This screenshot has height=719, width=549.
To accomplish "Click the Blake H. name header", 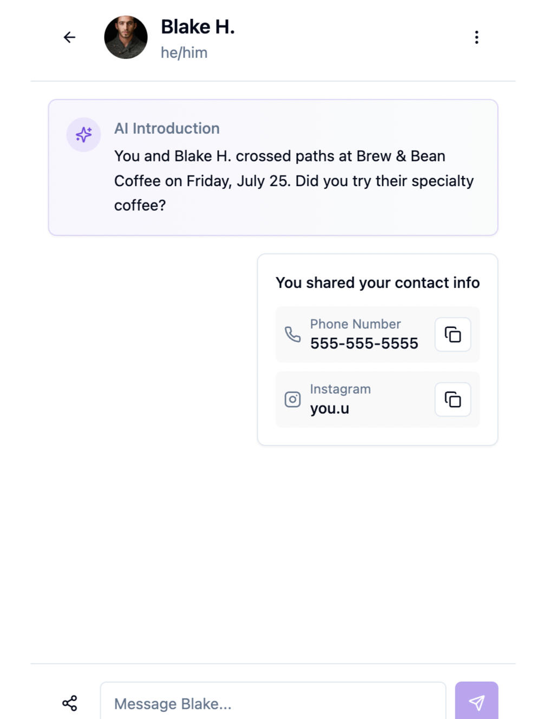I will 198,27.
